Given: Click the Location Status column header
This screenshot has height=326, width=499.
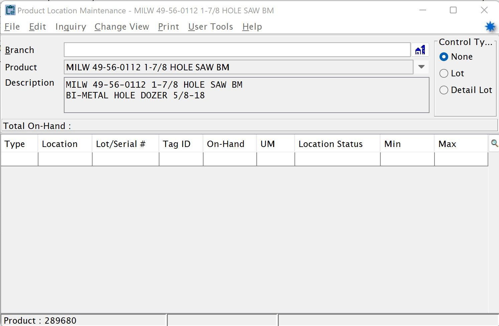Looking at the screenshot, I should pos(338,144).
